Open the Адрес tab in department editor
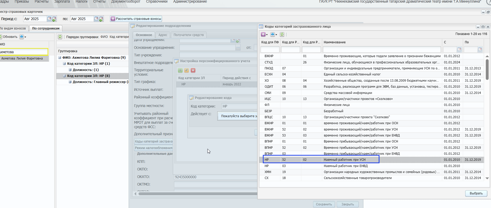The image size is (491, 208). pos(163,35)
